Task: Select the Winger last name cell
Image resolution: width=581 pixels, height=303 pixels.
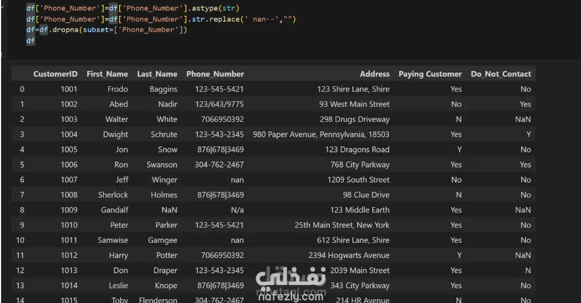Action: pyautogui.click(x=165, y=180)
